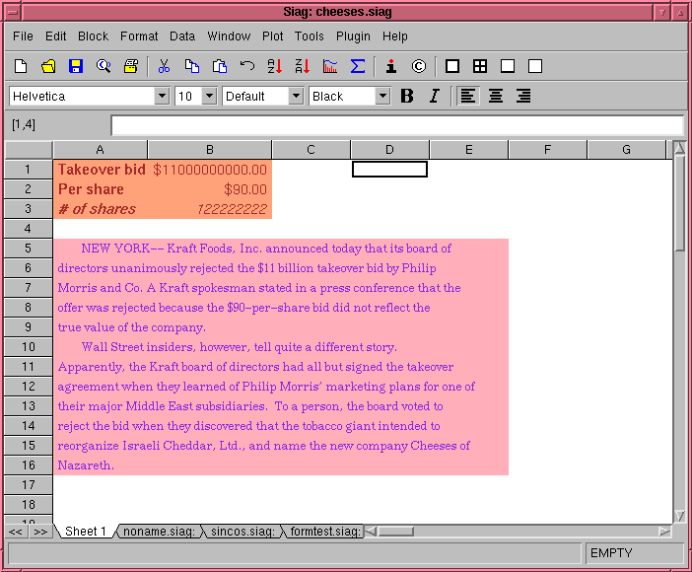Select the cell with 122222222
692x572 pixels.
(x=210, y=209)
